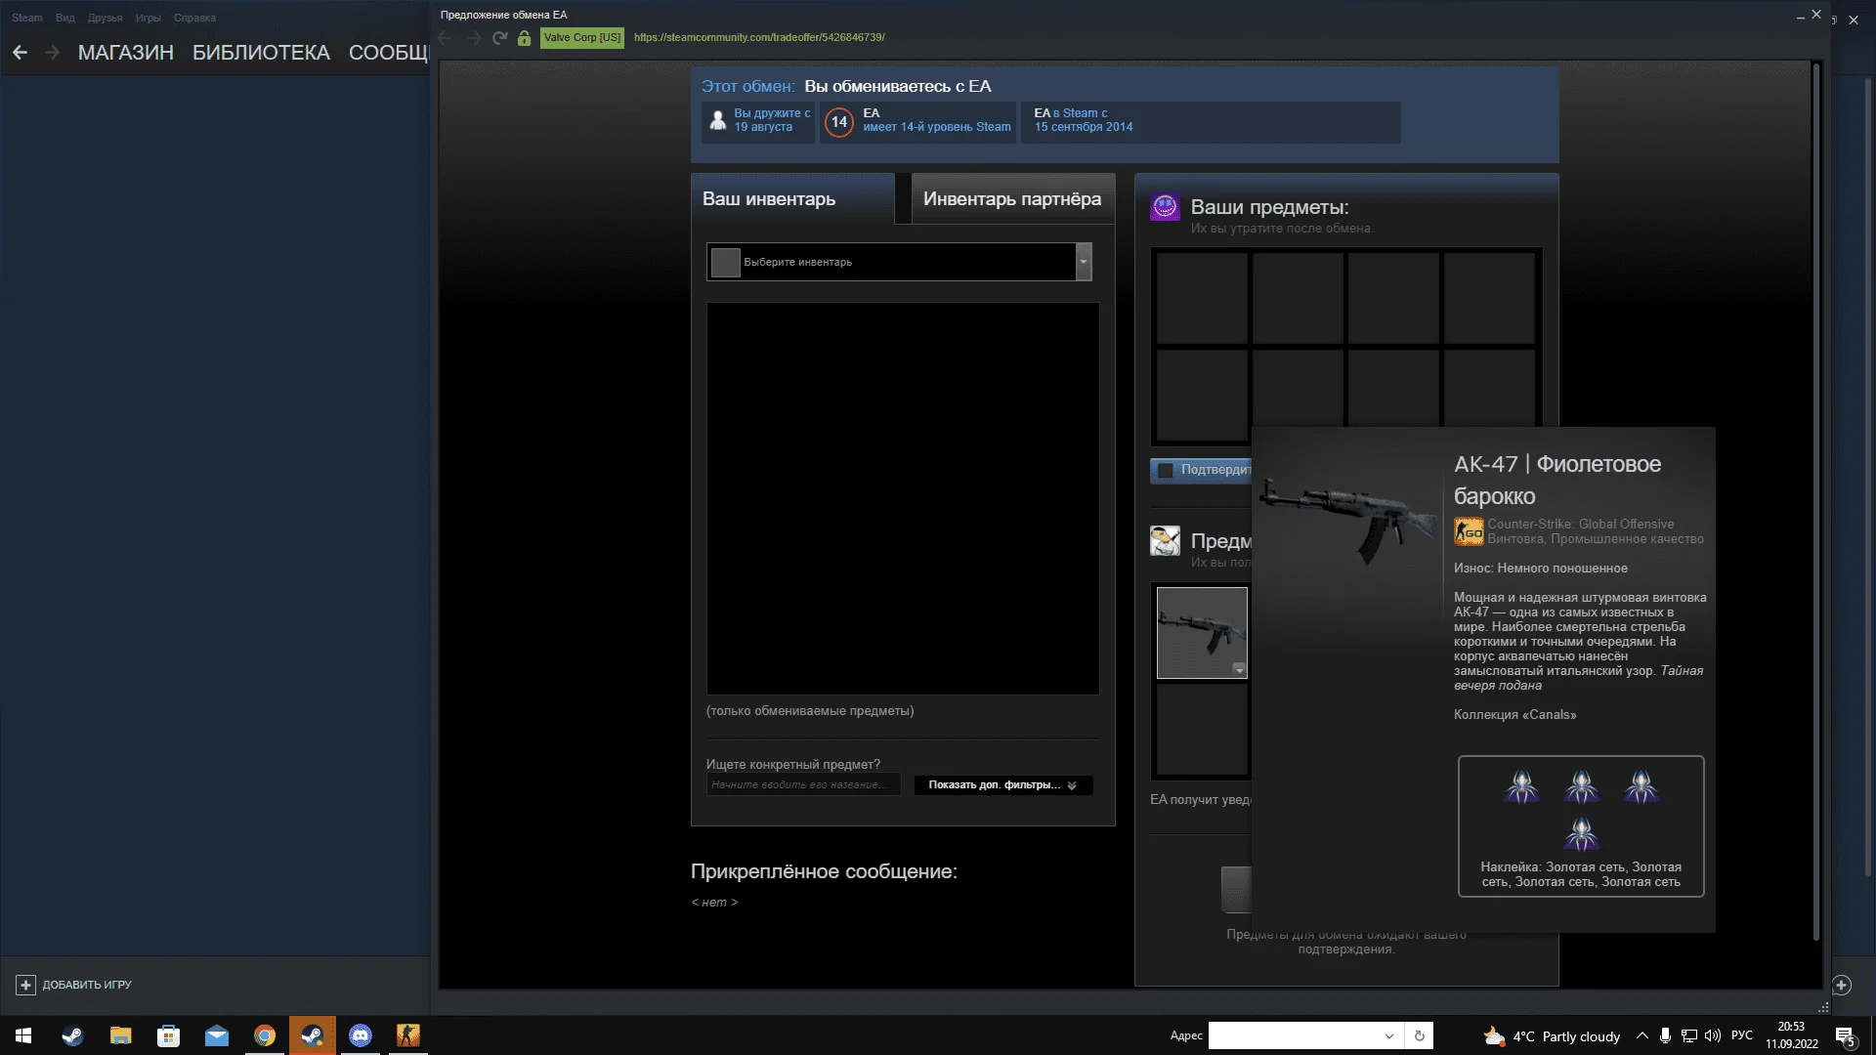Open Discord from the taskbar

tap(361, 1035)
